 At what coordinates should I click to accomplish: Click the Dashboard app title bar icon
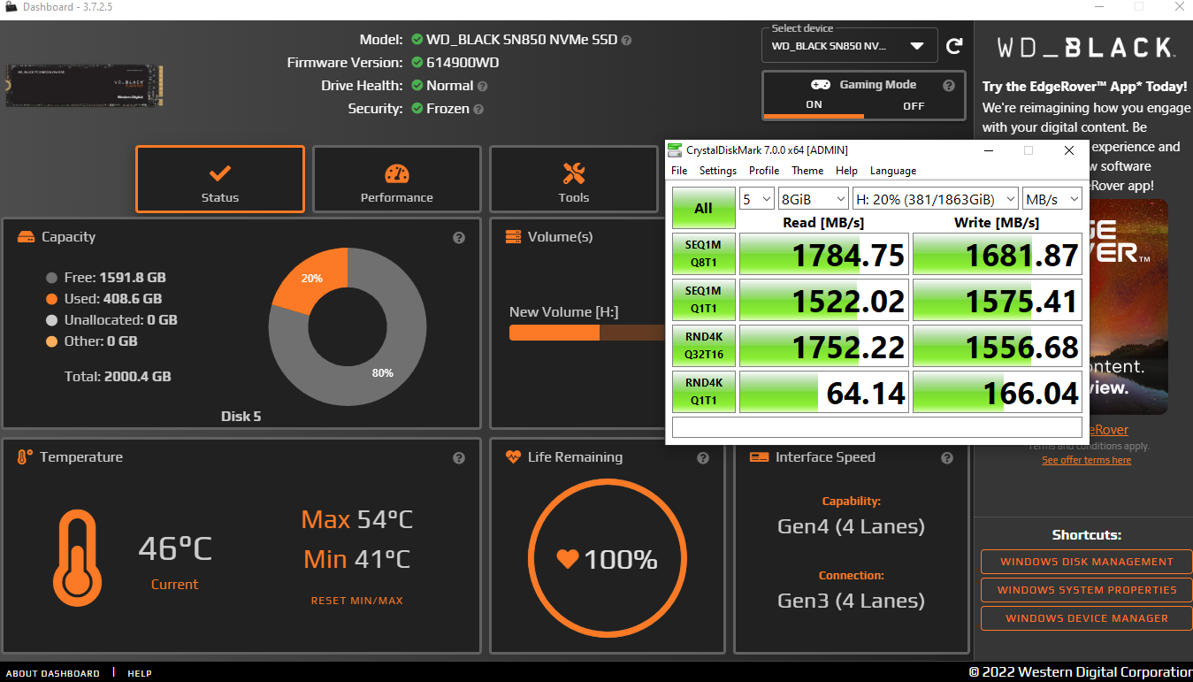11,7
